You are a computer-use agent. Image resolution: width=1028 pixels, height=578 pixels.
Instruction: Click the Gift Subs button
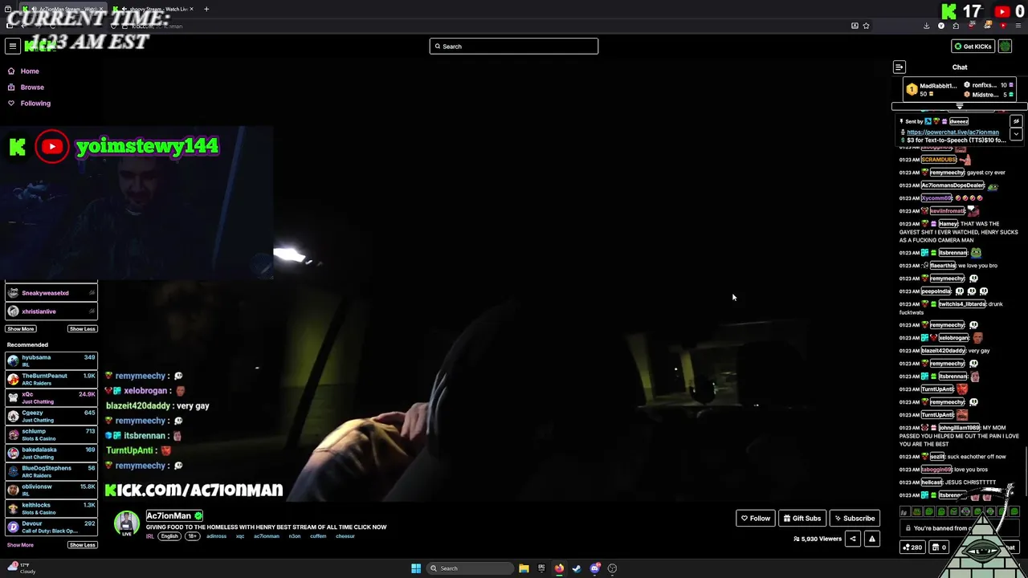point(802,519)
